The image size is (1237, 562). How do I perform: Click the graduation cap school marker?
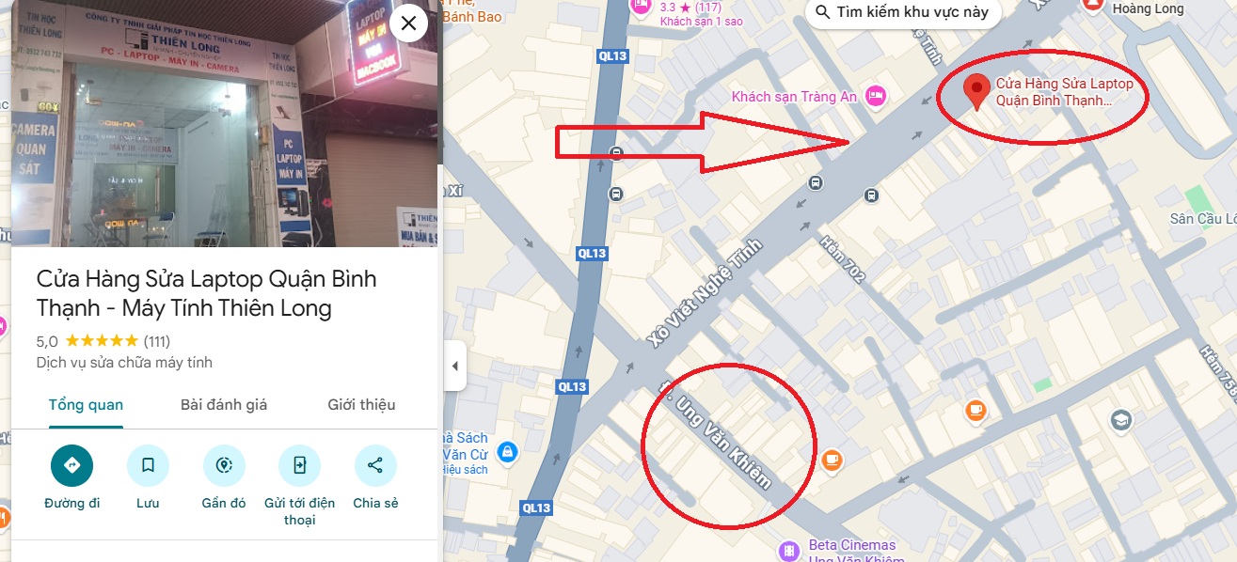[1119, 420]
